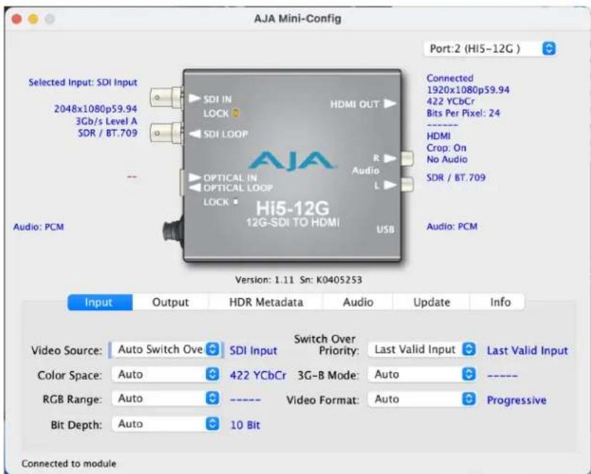The width and height of the screenshot is (591, 474).
Task: Click the Audio R output jack
Action: point(406,159)
